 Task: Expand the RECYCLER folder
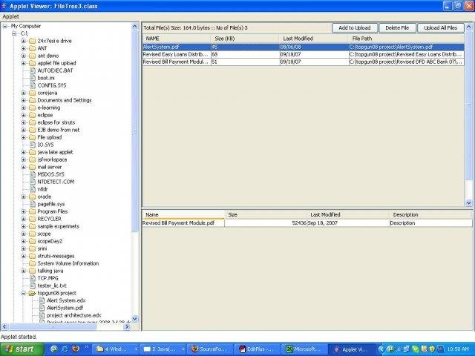pos(24,219)
